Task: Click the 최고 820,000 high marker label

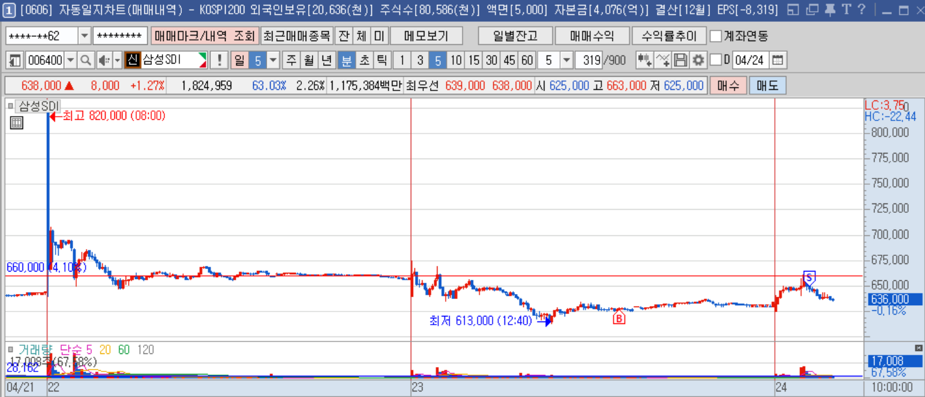Action: click(107, 115)
